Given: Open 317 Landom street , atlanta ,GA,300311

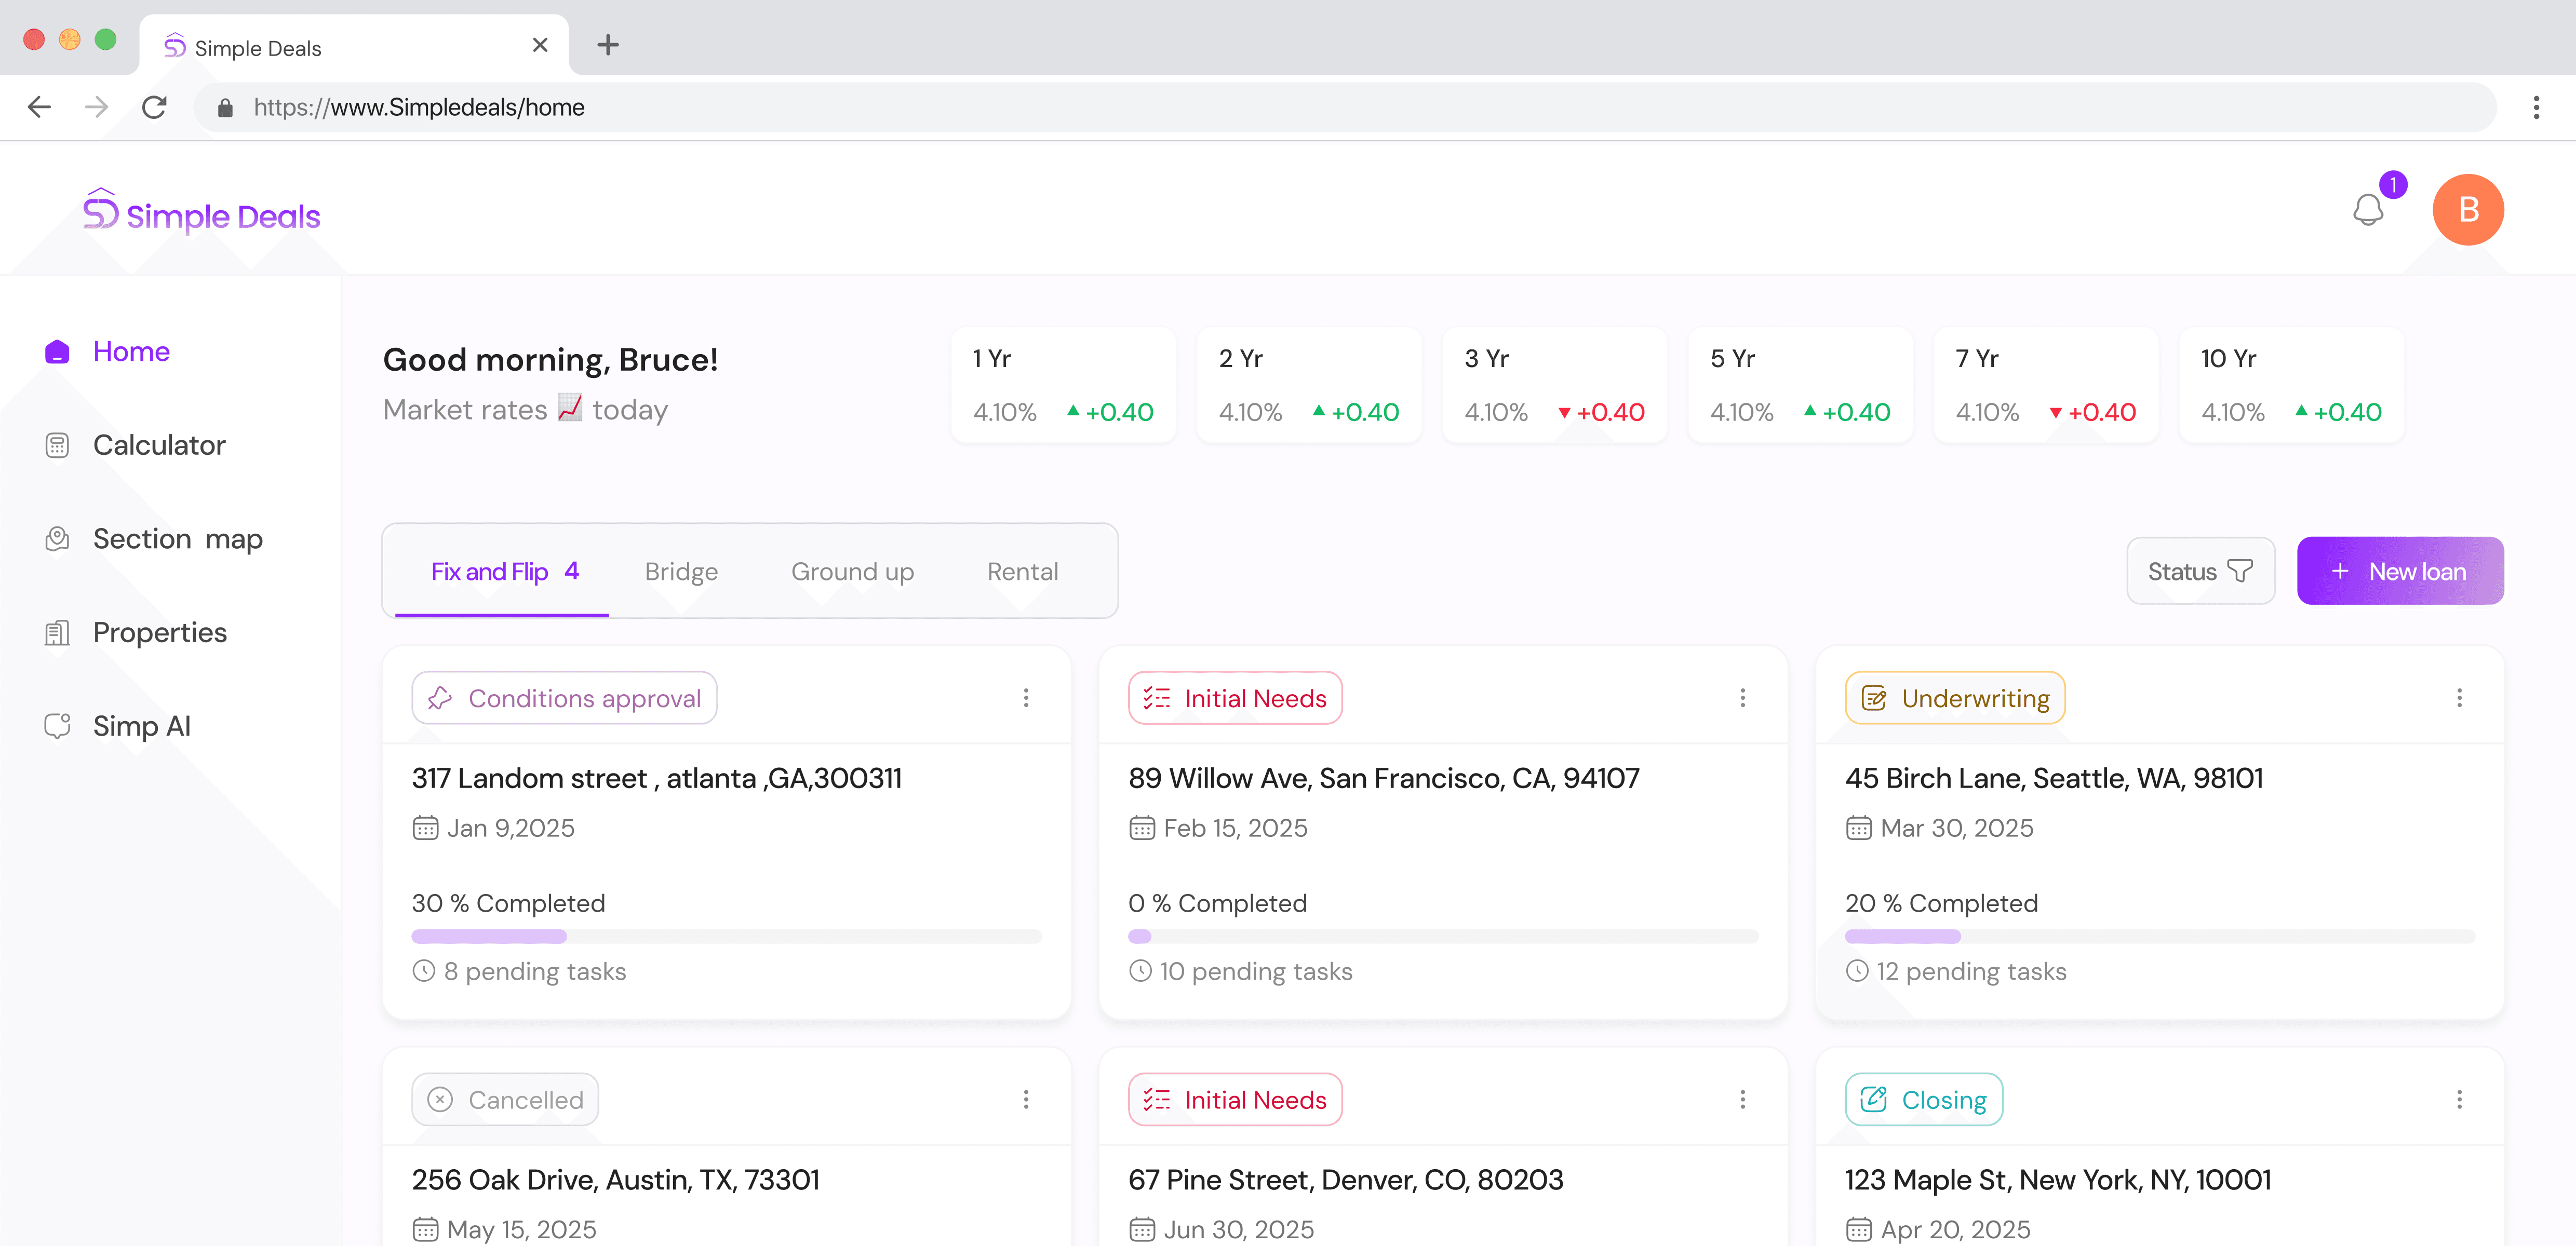Looking at the screenshot, I should [x=657, y=779].
